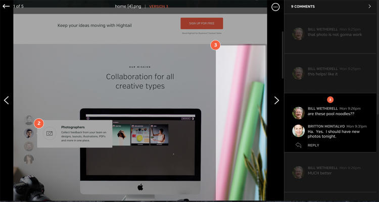Select comment marker 3 on the image

click(215, 45)
